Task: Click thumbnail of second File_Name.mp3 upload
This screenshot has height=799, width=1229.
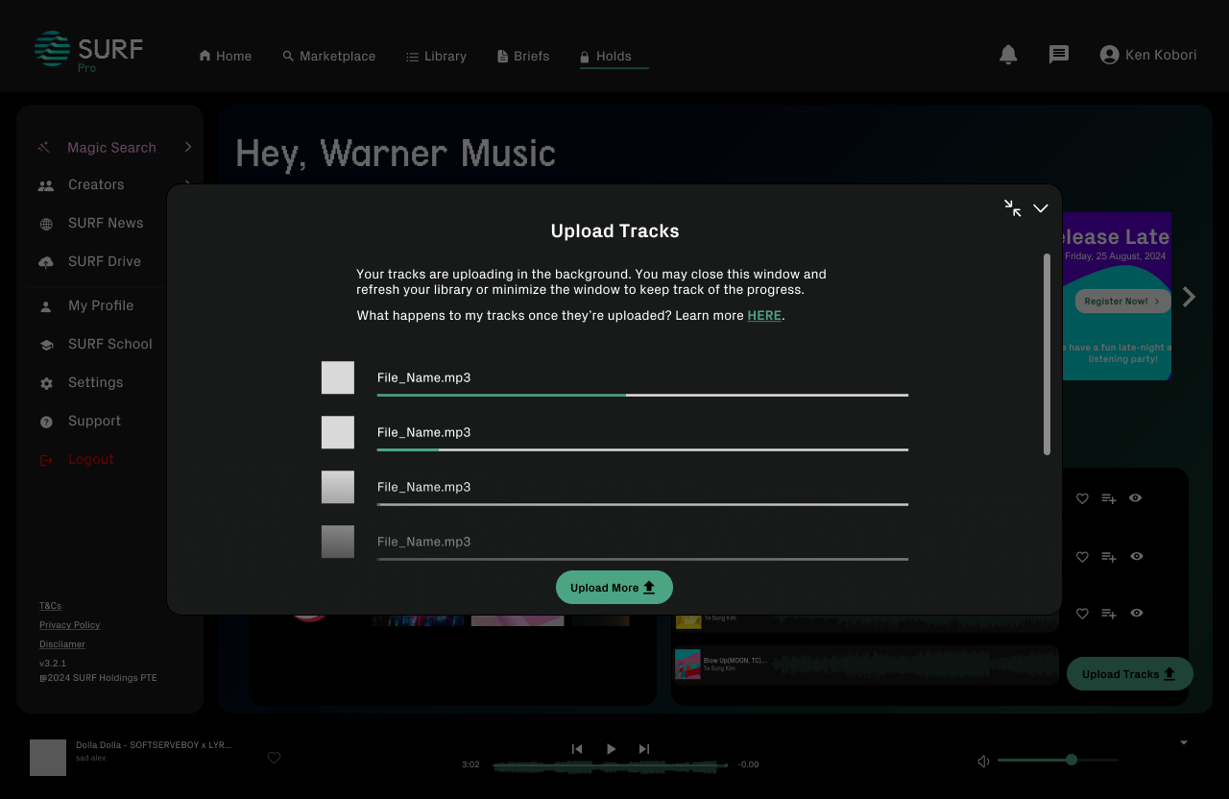Action: click(x=338, y=432)
